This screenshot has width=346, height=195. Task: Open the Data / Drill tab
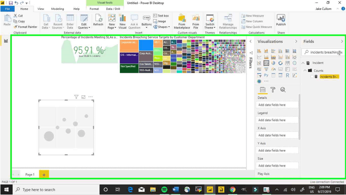pos(113,9)
